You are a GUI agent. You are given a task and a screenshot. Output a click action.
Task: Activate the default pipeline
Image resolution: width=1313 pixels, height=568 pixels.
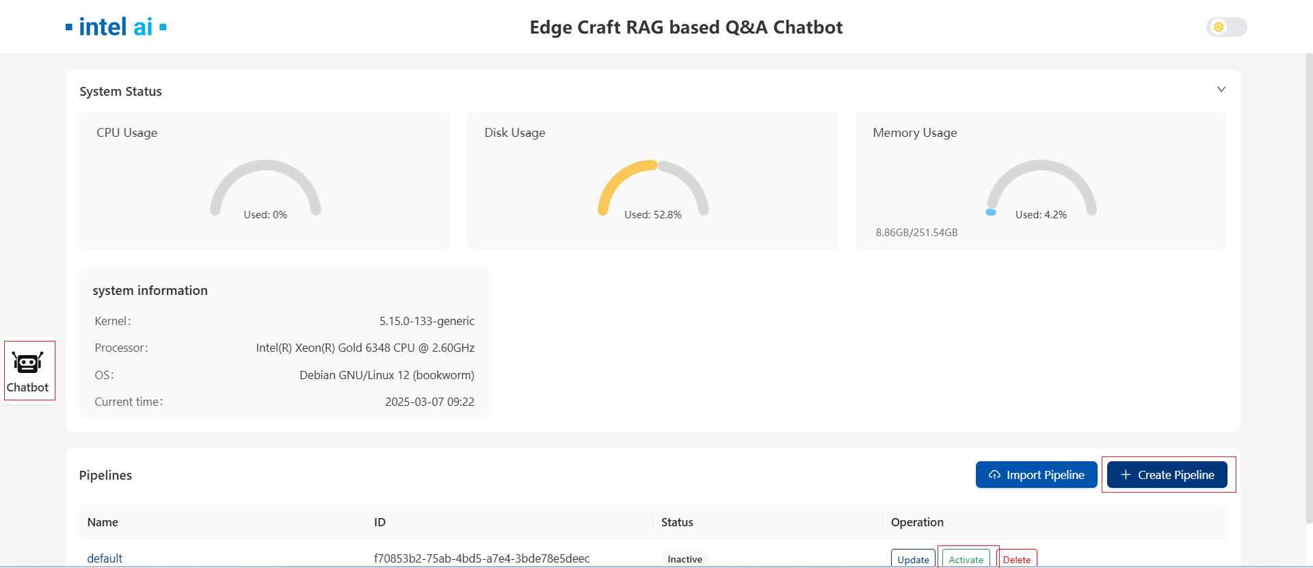pyautogui.click(x=966, y=559)
